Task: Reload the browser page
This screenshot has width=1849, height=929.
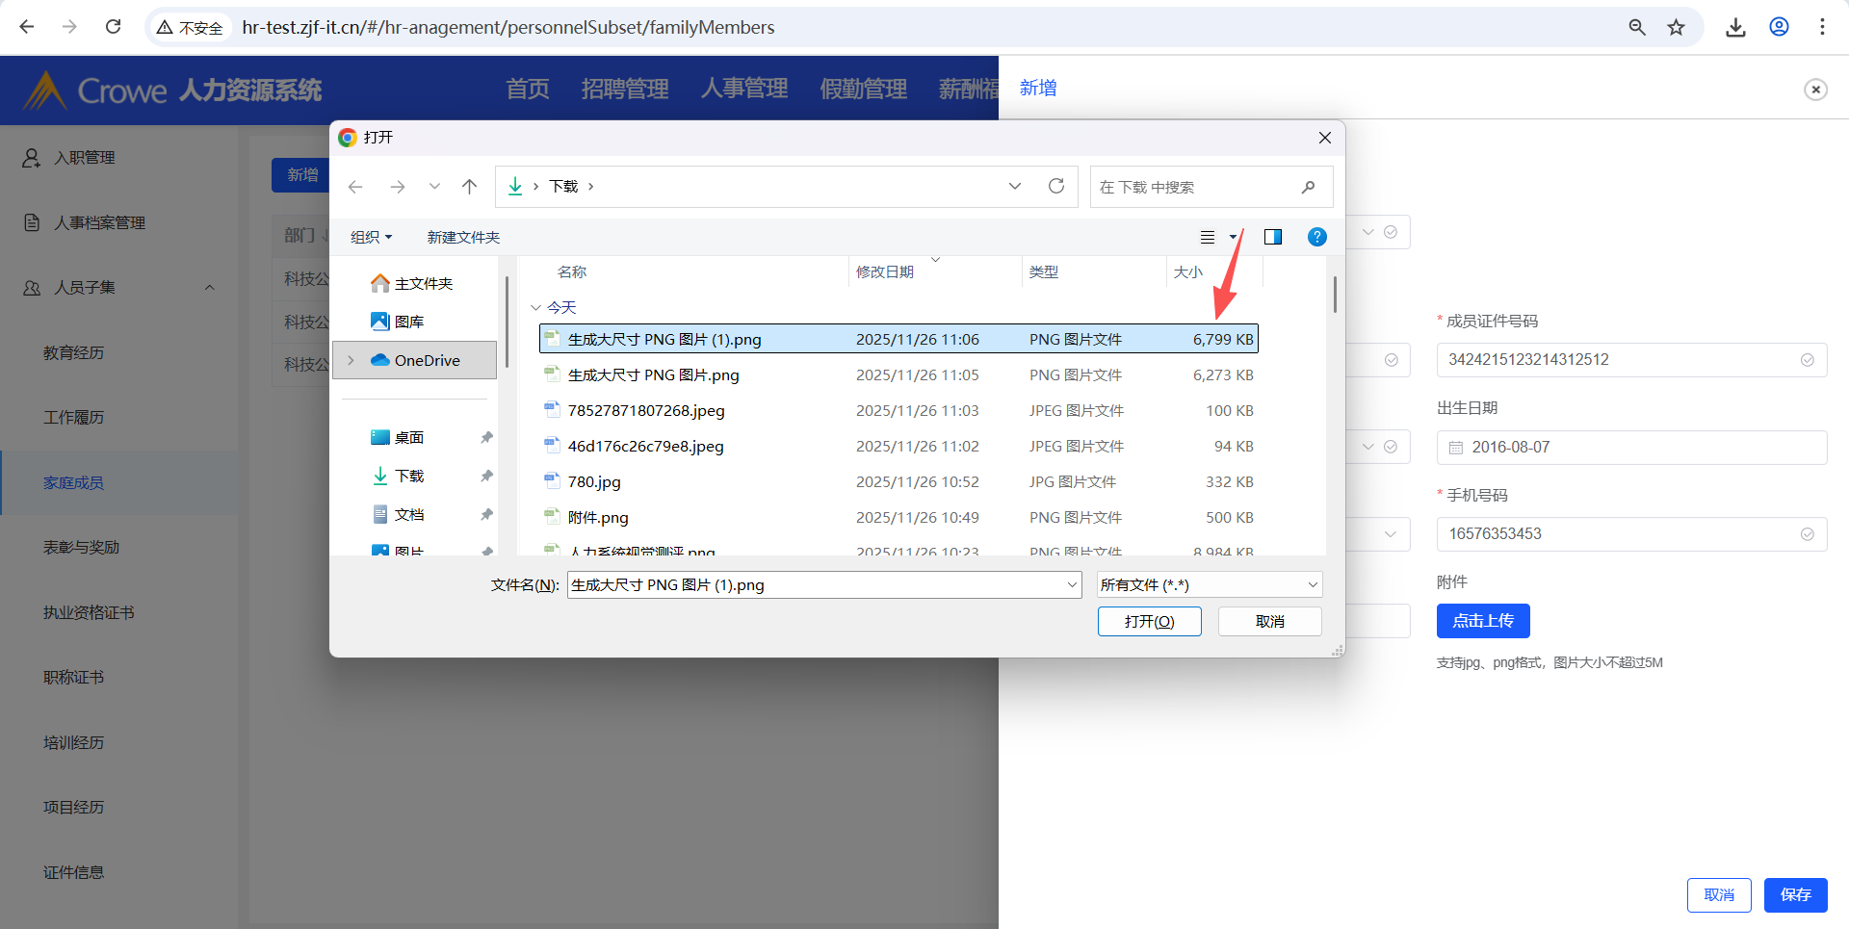Action: pyautogui.click(x=113, y=27)
